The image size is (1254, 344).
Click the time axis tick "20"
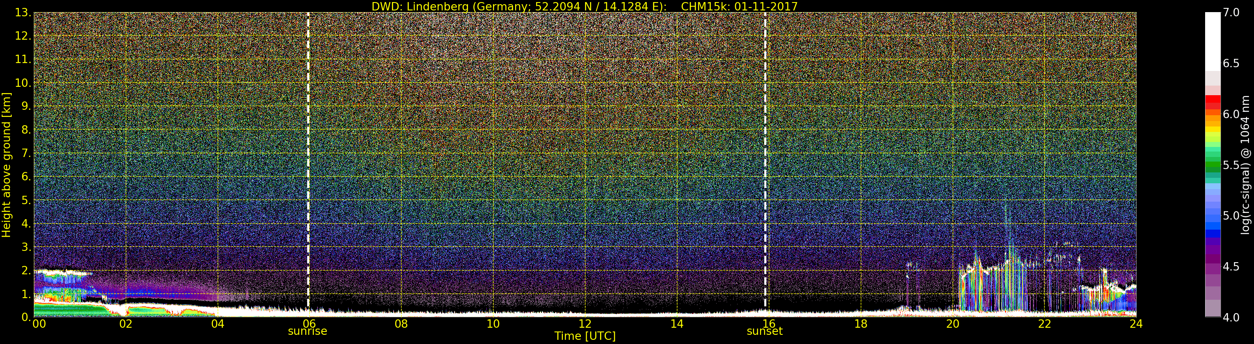953,324
